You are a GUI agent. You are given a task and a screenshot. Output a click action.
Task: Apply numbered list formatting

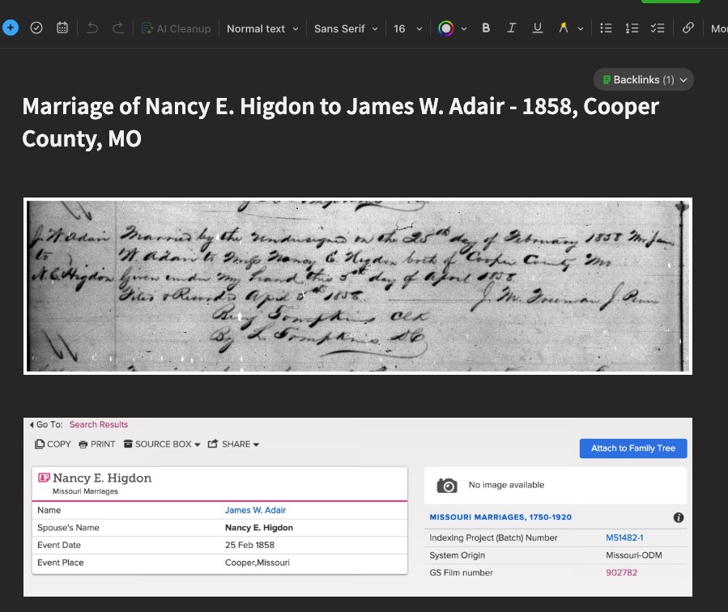[x=632, y=28]
